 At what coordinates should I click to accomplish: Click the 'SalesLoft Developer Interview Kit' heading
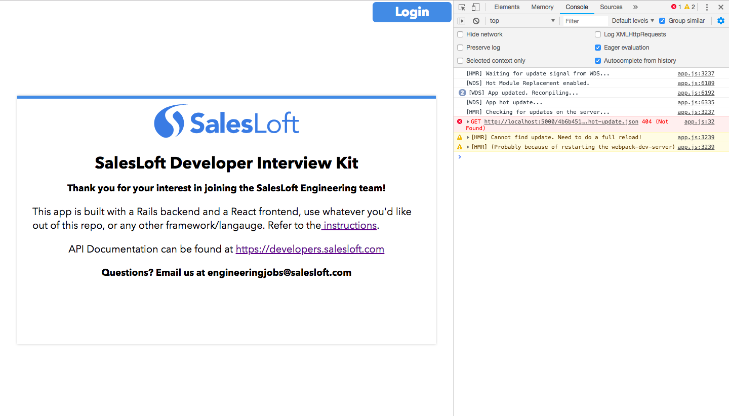click(226, 163)
